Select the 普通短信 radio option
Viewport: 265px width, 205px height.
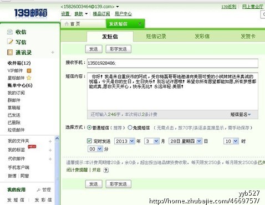[89, 127]
